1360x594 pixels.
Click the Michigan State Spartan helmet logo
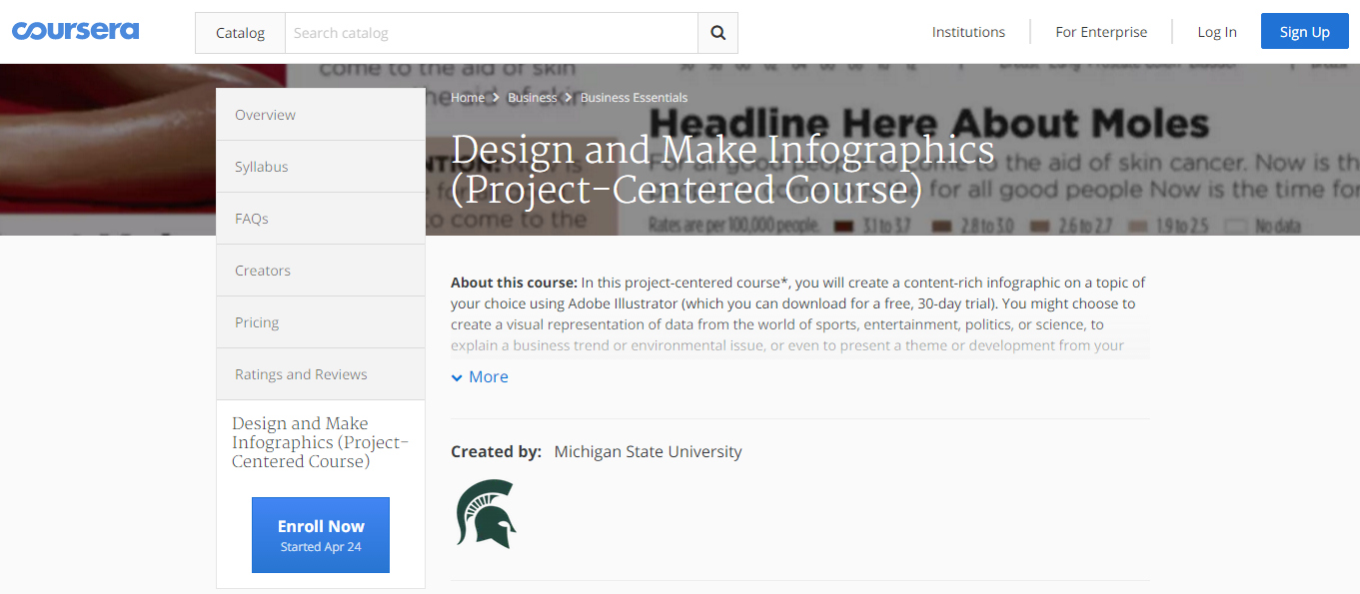(486, 514)
